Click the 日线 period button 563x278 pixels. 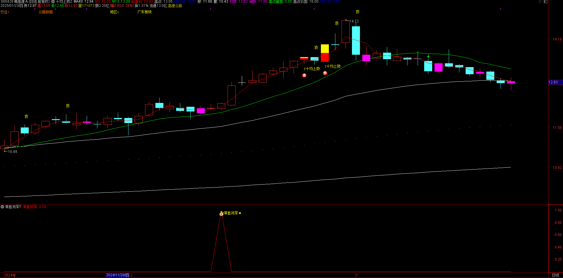(x=556, y=275)
